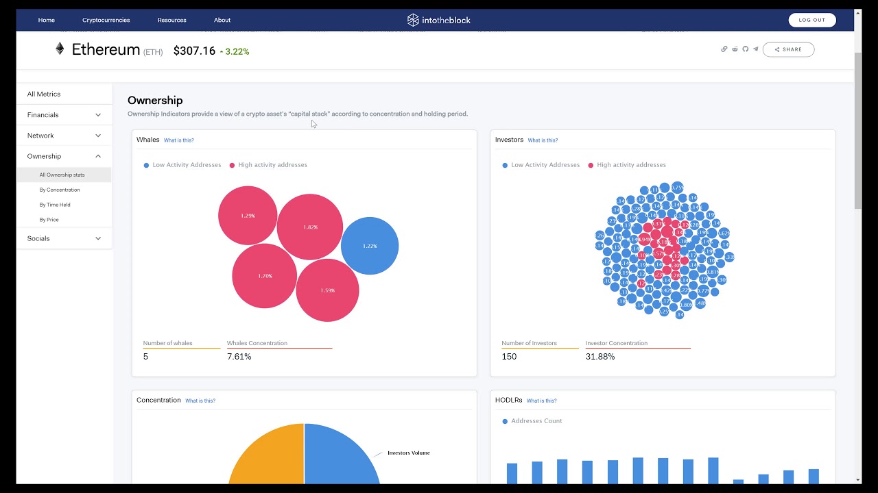Click the 1.70% whale bubble
The height and width of the screenshot is (493, 878).
265,276
